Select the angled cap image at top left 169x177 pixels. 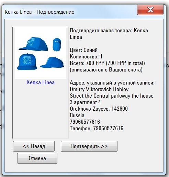(x=33, y=44)
